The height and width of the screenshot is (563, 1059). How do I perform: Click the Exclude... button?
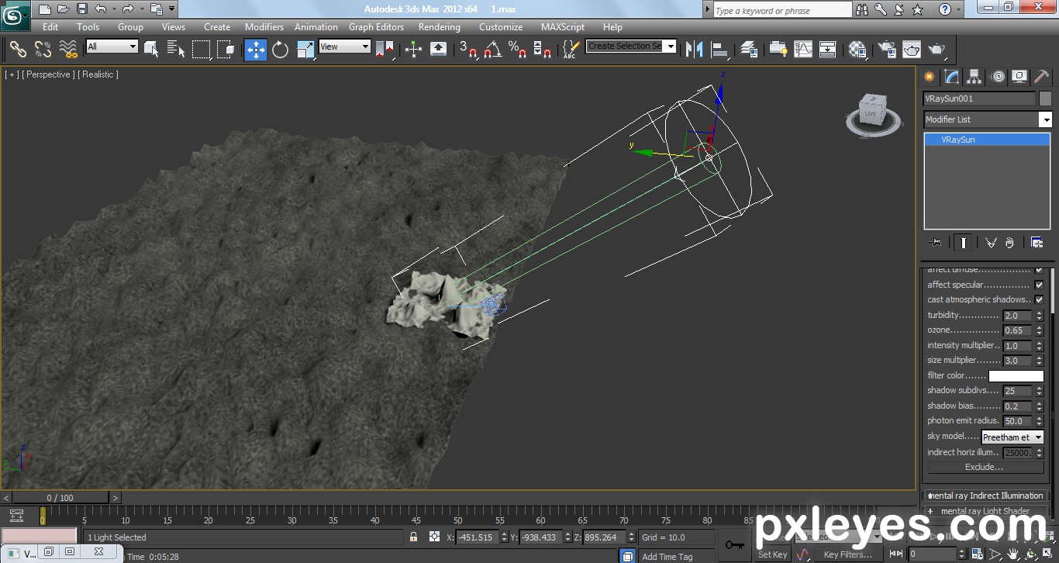click(x=984, y=467)
